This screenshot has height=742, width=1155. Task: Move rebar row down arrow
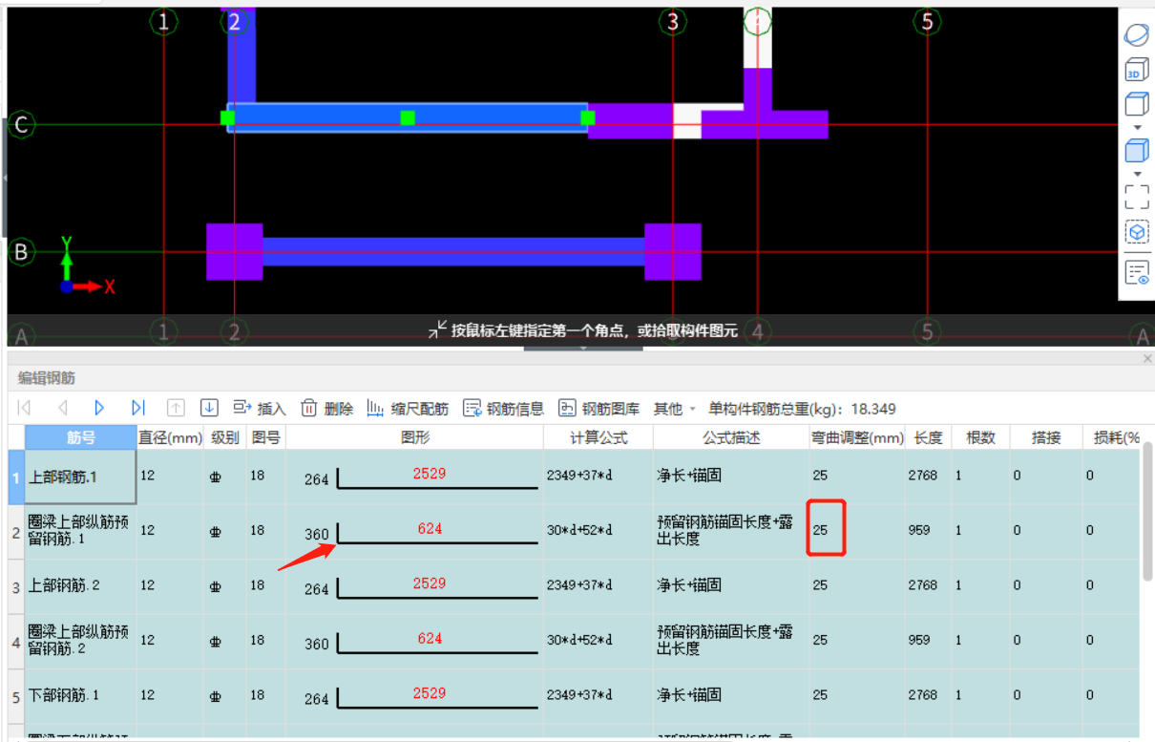(x=209, y=408)
